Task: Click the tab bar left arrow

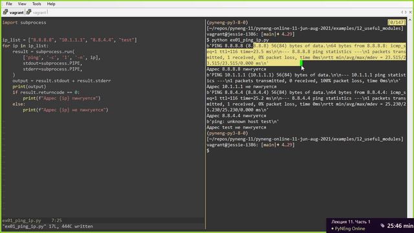Action: [402, 12]
